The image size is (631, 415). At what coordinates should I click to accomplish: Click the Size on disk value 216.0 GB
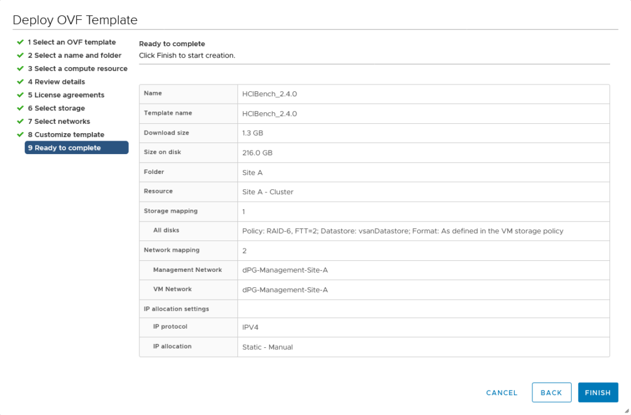[257, 152]
